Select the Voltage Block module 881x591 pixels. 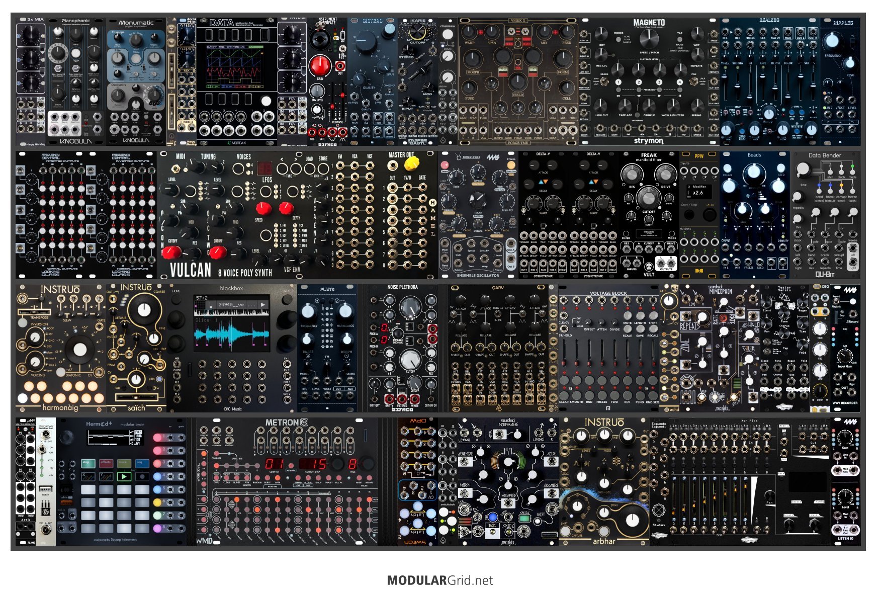(609, 349)
